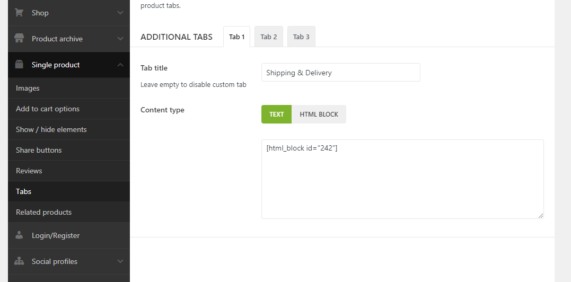Click the Tab title input field
This screenshot has height=282, width=571.
340,73
